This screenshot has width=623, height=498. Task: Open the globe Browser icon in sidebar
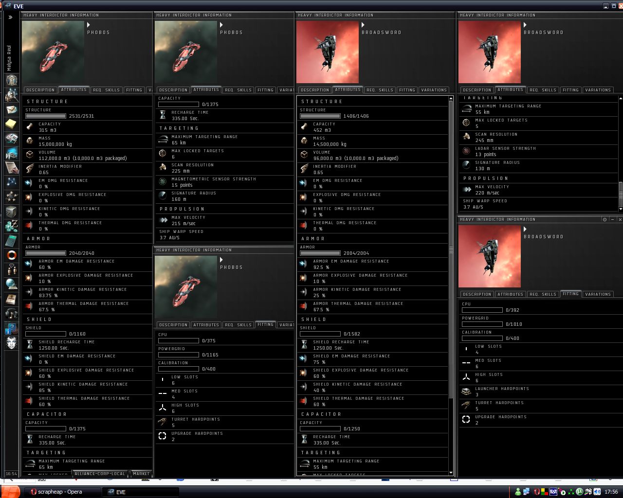[x=12, y=284]
